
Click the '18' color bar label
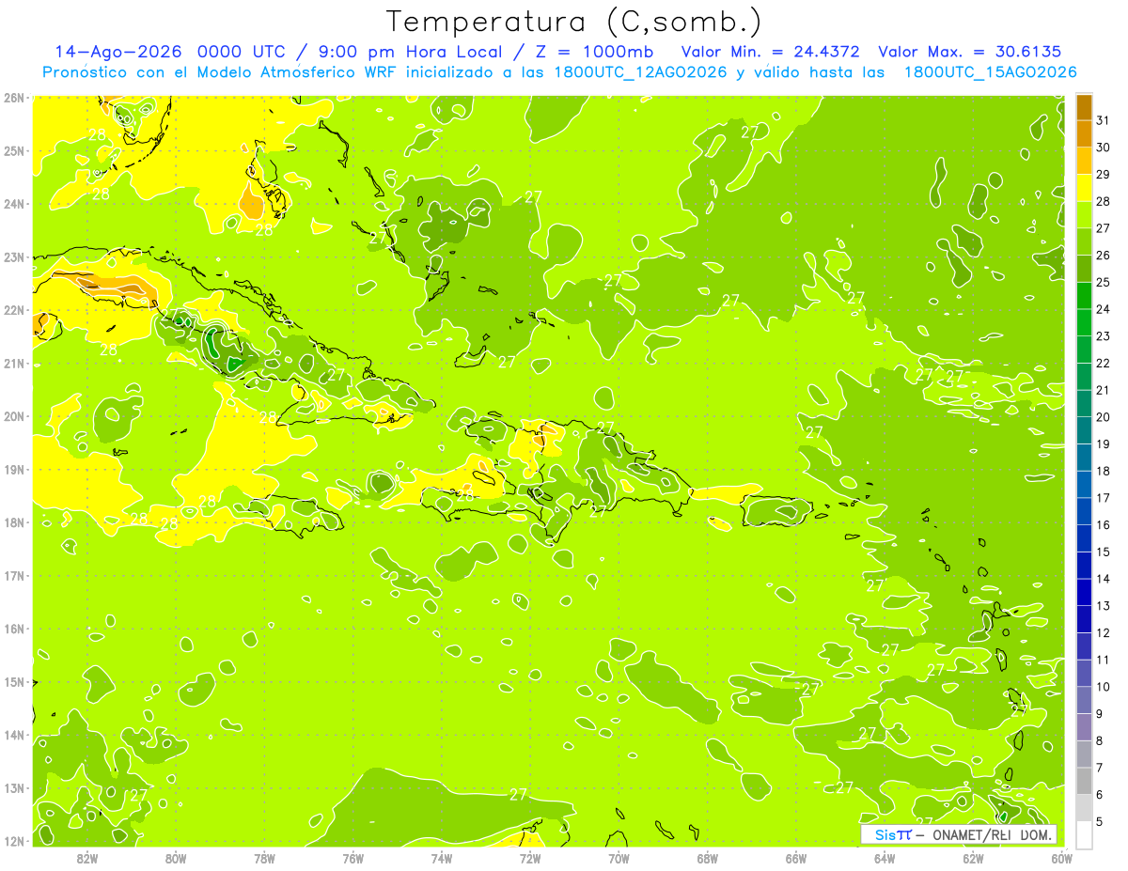point(1104,471)
